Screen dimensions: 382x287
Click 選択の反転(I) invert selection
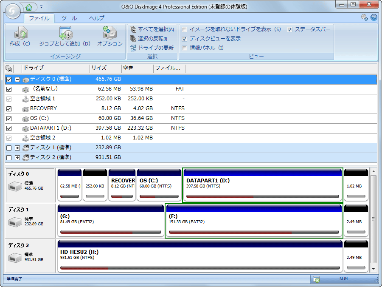click(x=149, y=39)
